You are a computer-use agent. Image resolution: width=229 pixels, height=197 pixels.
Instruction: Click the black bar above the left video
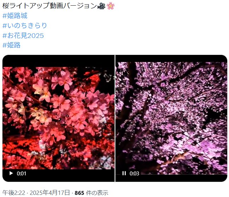58,61
